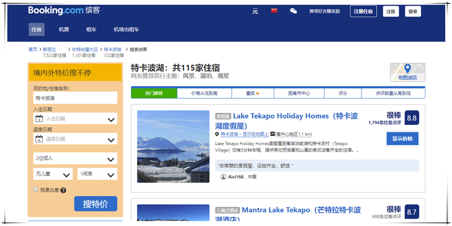The width and height of the screenshot is (452, 226).
Task: Open the Lake Tekapo Holiday Homes photo
Action: click(173, 146)
